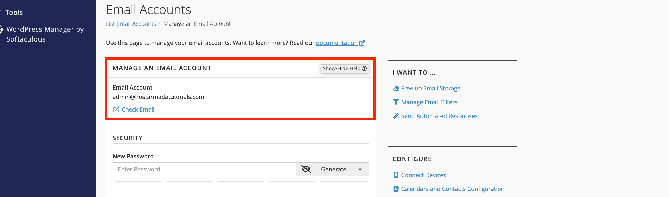This screenshot has width=669, height=197.
Task: Go back to List Email Accounts
Action: [131, 24]
